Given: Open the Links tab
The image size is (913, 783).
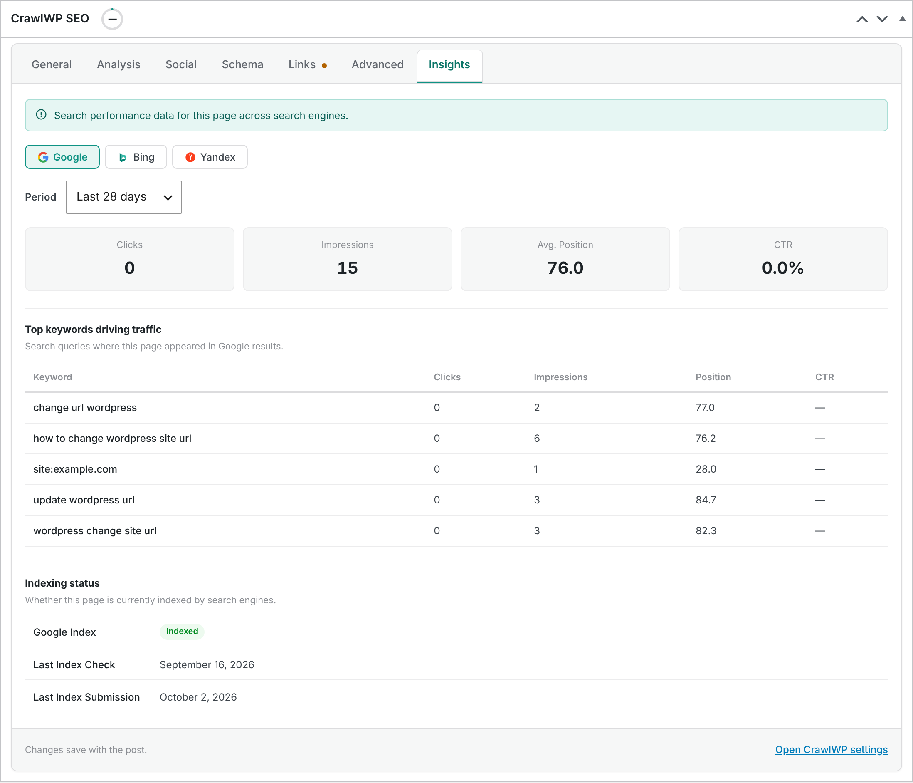Looking at the screenshot, I should tap(308, 64).
